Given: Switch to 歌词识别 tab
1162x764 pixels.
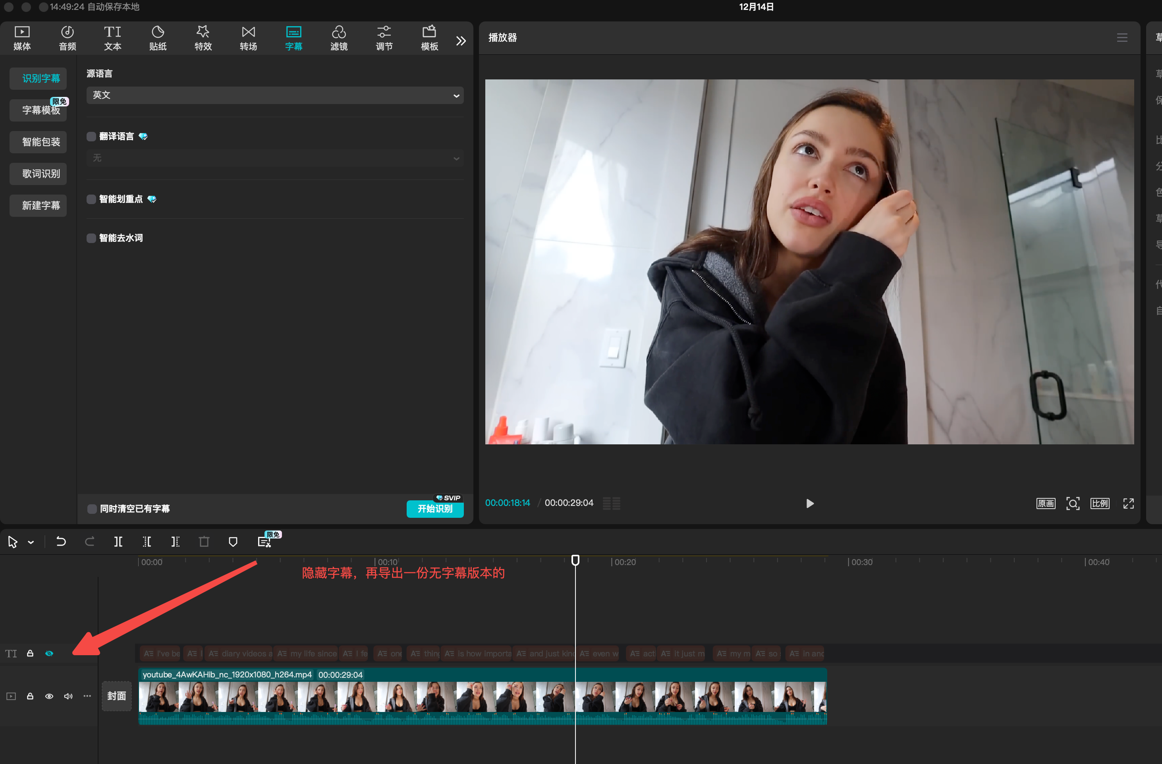Looking at the screenshot, I should (x=41, y=174).
